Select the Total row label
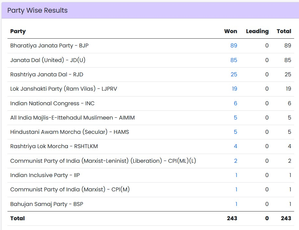 click(18, 218)
